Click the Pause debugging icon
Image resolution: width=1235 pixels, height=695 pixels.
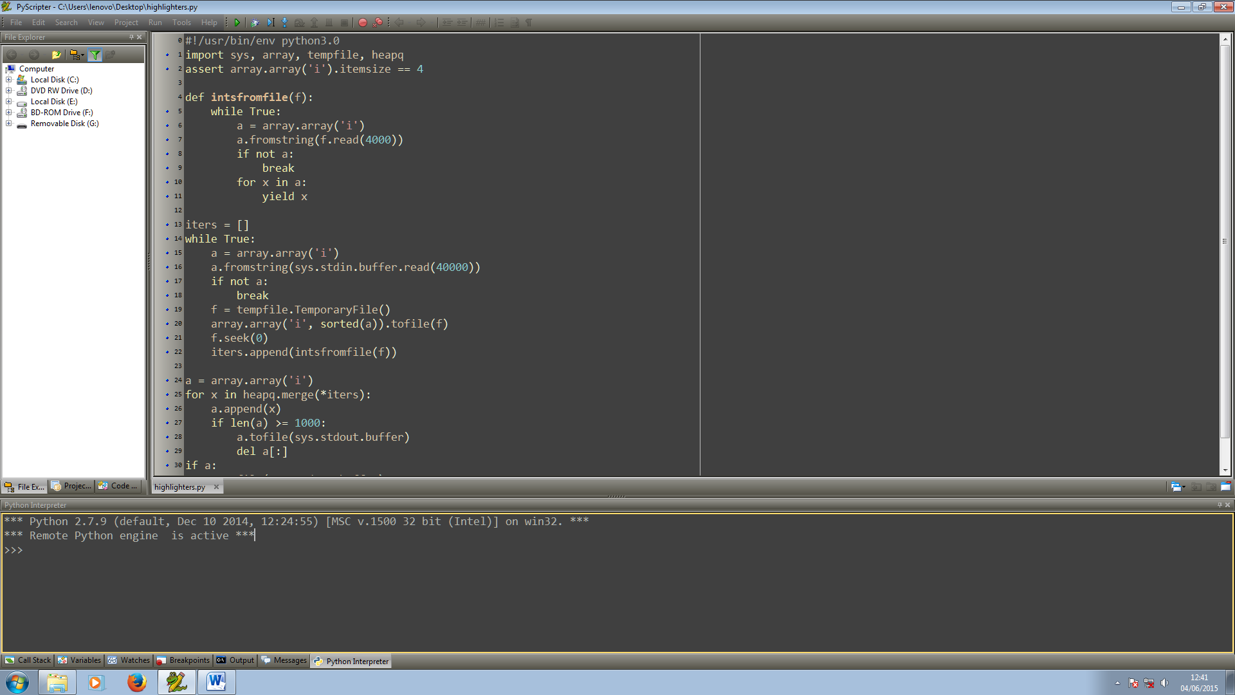tap(329, 23)
